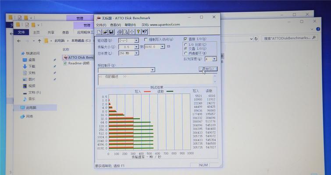331x175 pixels.
Task: Open 下载 in the navigation pane
Action: point(32,66)
